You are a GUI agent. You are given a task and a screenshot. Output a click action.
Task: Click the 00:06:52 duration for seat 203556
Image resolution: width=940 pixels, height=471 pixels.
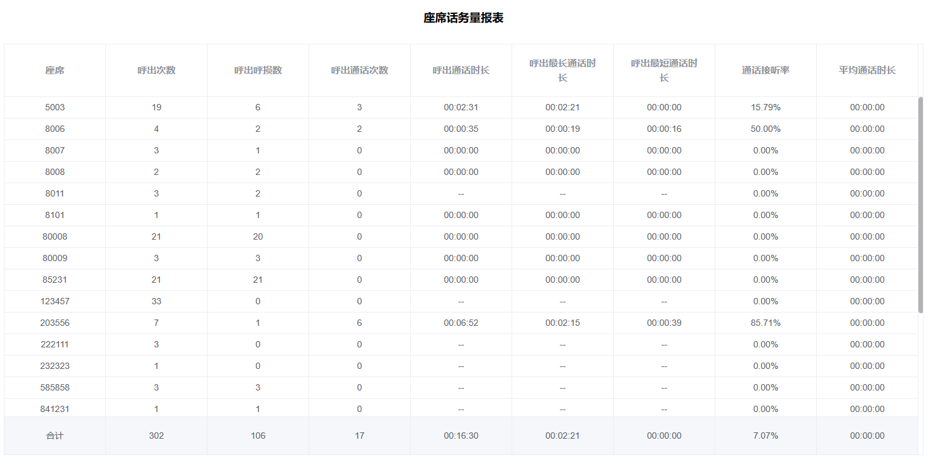(461, 323)
